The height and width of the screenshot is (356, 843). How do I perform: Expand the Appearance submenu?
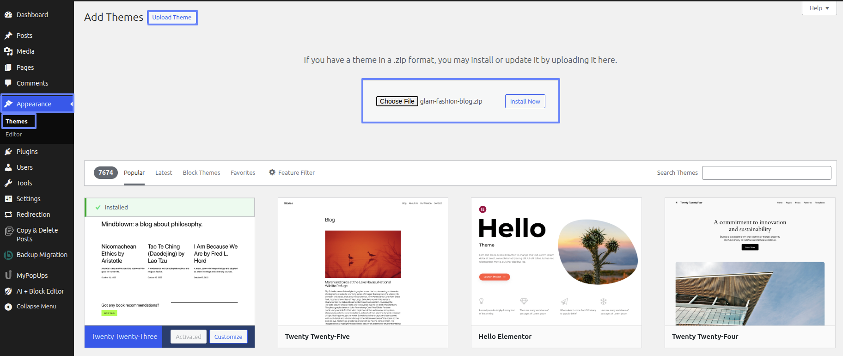(x=34, y=104)
